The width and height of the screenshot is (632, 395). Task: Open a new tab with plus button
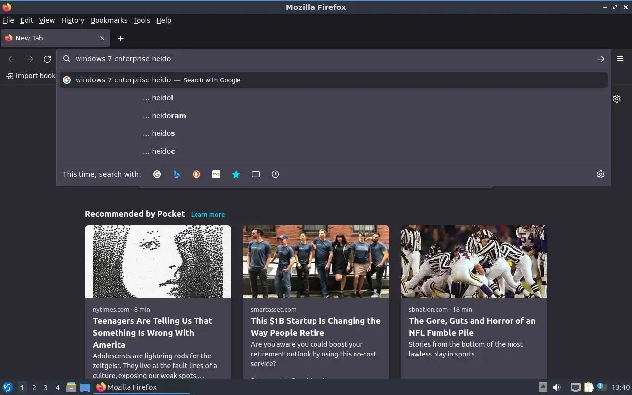point(120,38)
